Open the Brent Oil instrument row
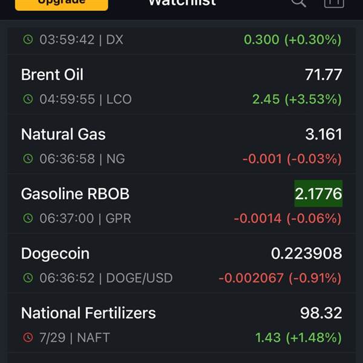Screen dimensions: 363x363 [x=181, y=84]
